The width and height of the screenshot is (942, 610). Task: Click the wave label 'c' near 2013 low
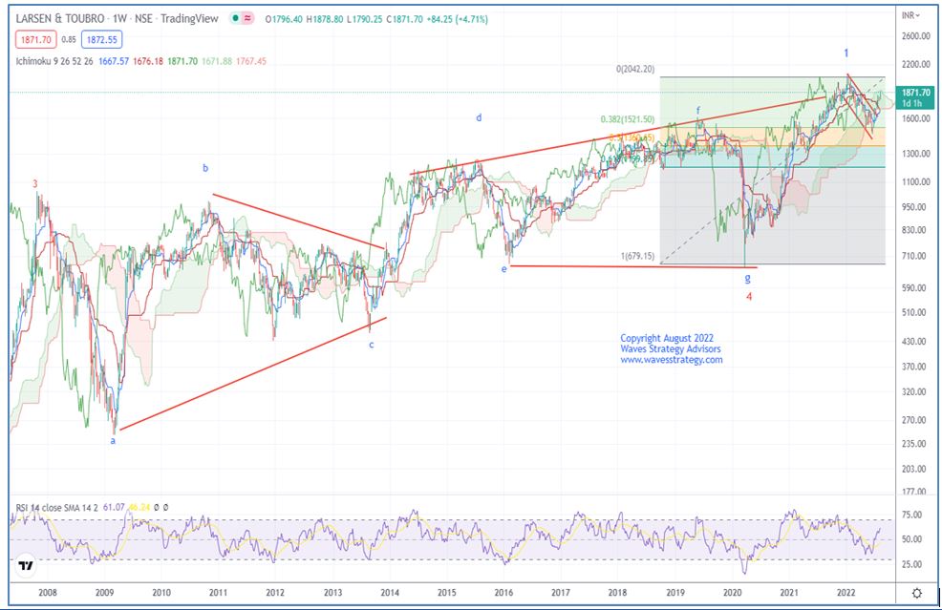(x=372, y=345)
